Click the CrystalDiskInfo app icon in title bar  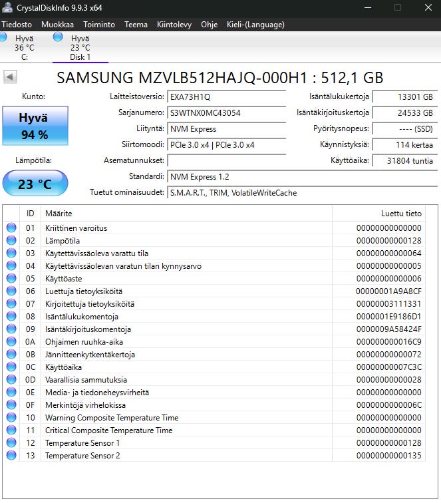point(7,7)
